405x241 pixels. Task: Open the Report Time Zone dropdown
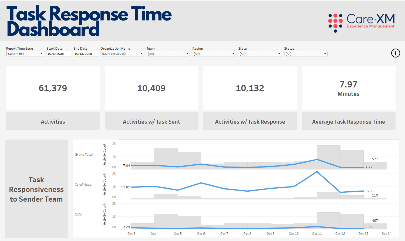pyautogui.click(x=25, y=54)
